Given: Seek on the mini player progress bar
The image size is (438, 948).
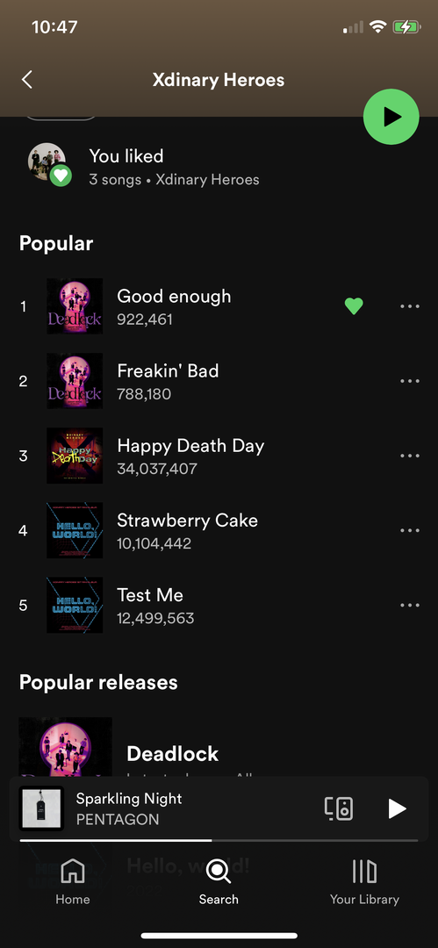Looking at the screenshot, I should 219,840.
